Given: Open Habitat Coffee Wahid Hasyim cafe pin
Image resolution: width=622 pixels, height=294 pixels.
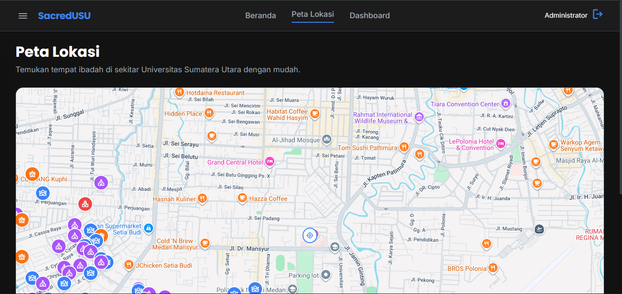Looking at the screenshot, I should pyautogui.click(x=314, y=113).
